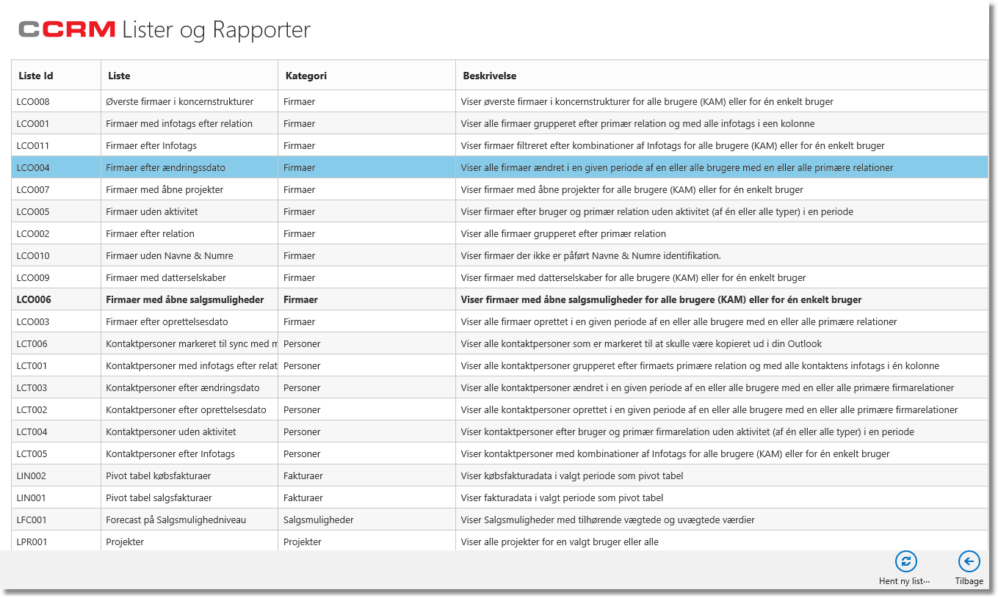This screenshot has width=998, height=598.
Task: Click the 'Projekter' list name in LPR001 row
Action: point(125,542)
